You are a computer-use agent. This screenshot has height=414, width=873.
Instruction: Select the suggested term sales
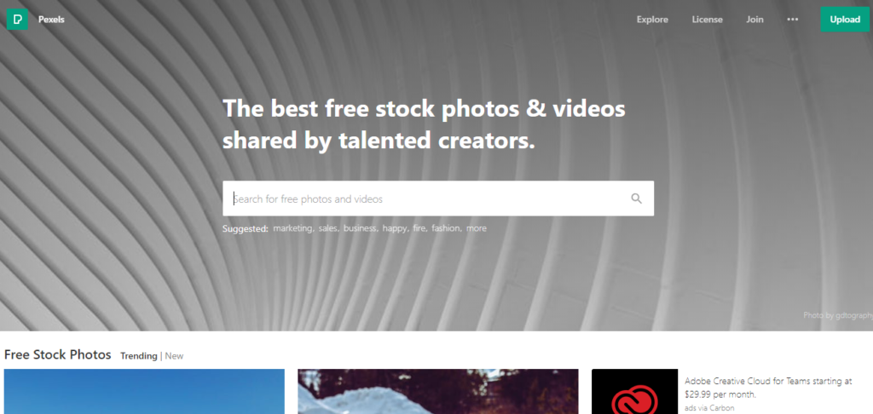(328, 228)
